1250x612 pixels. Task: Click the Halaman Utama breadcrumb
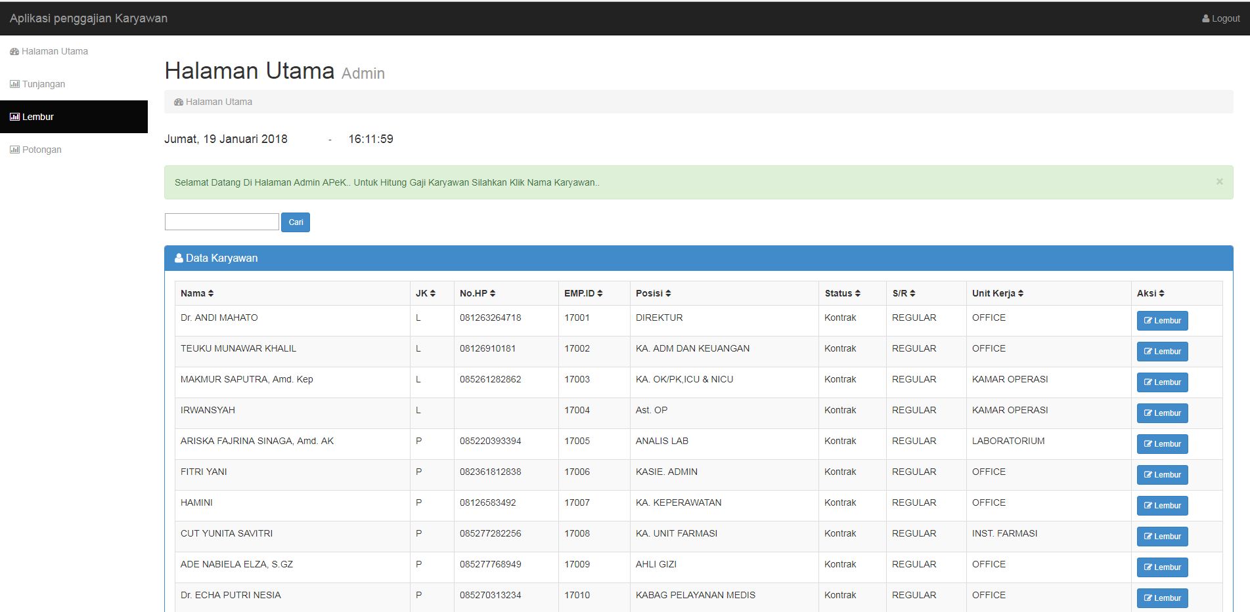point(219,102)
